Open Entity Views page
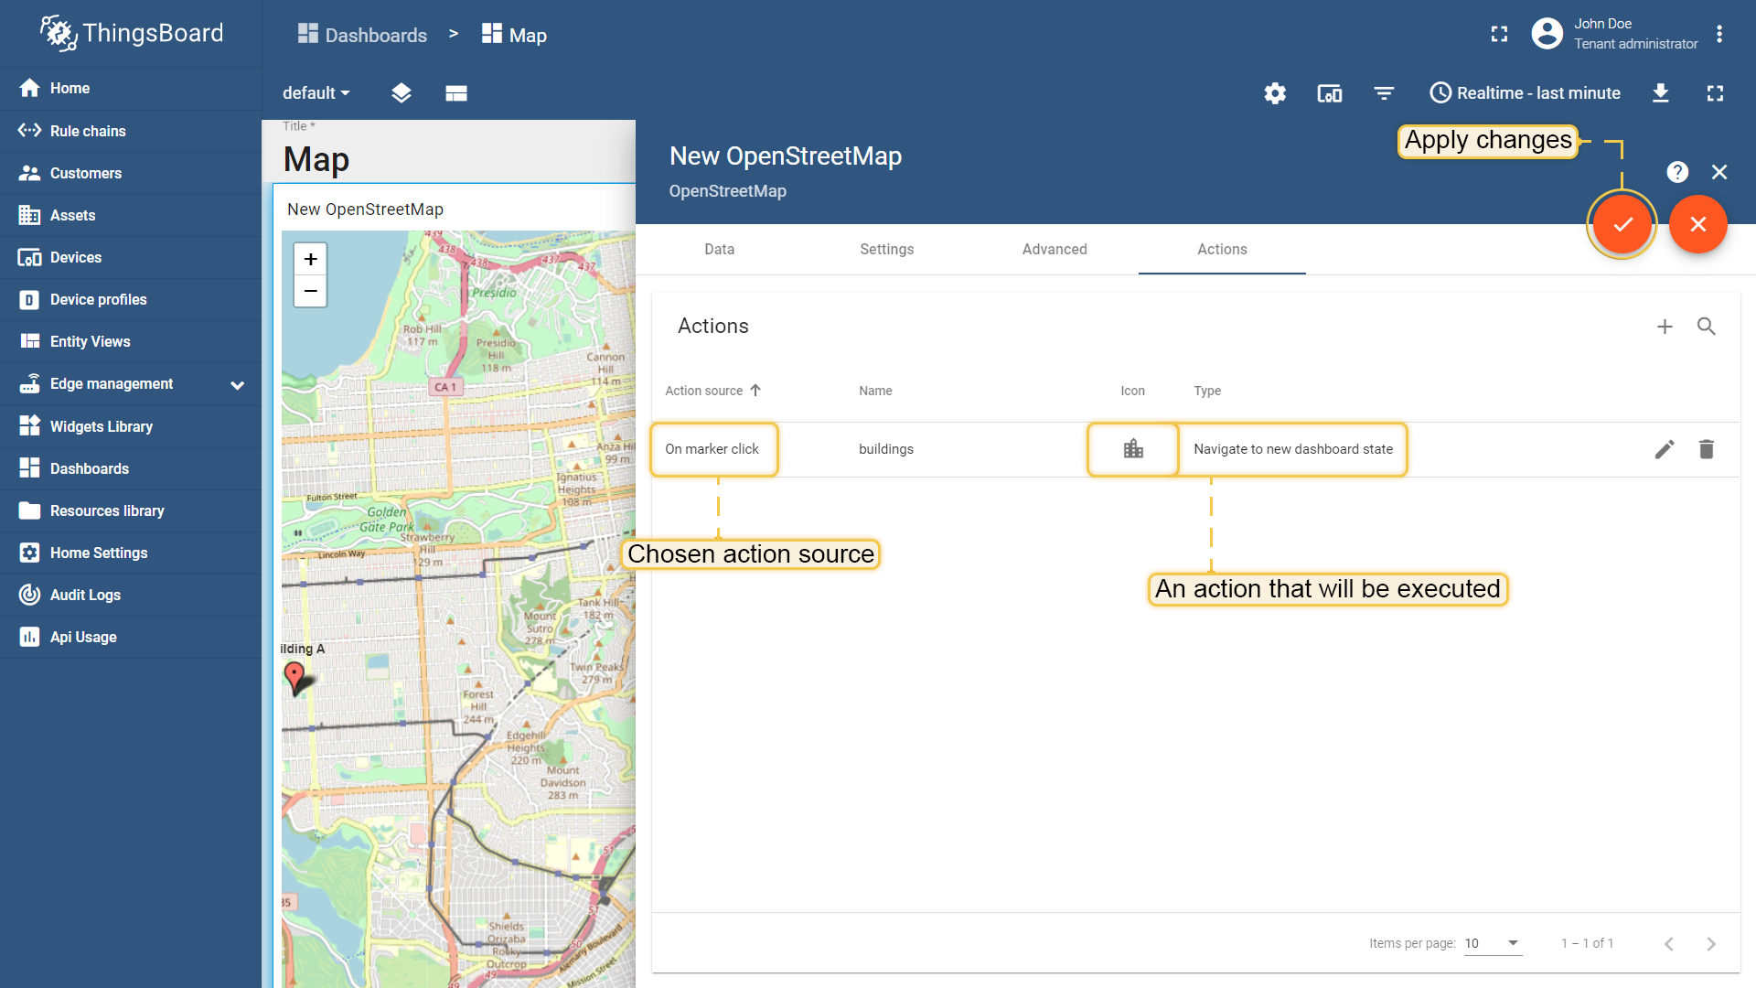Screen dimensions: 1756x988 [130, 341]
